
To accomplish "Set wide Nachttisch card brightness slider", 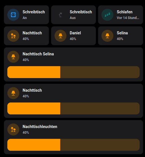I will point(73,108).
